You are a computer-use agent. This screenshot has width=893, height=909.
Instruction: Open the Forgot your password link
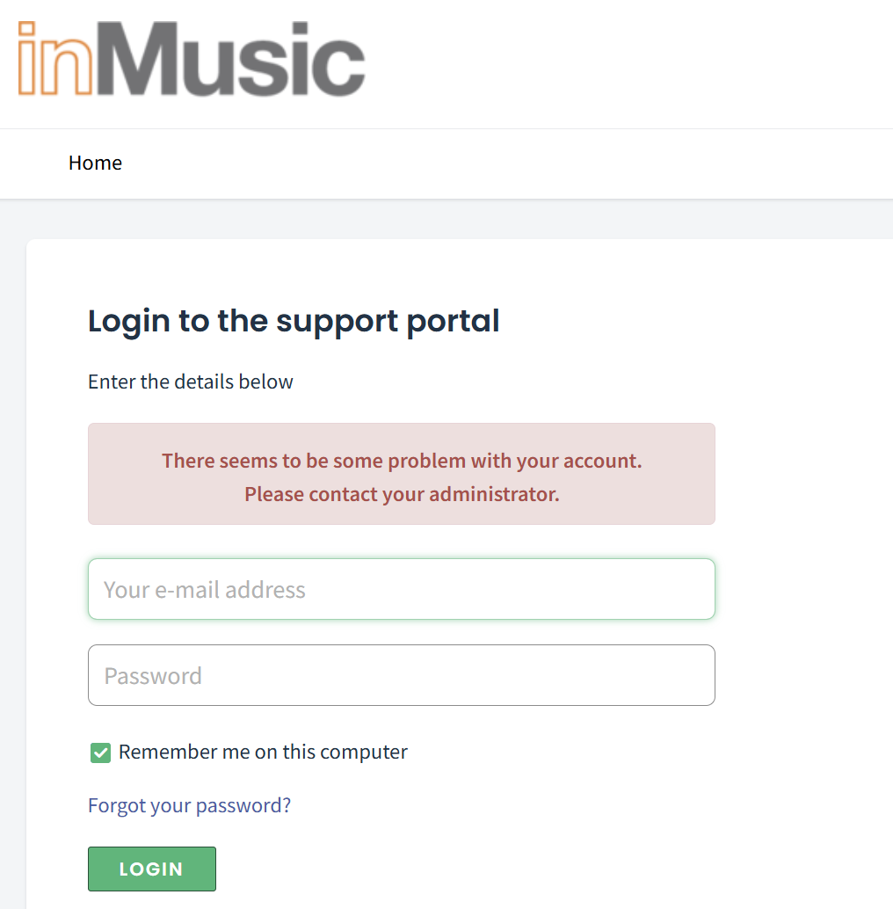tap(190, 805)
